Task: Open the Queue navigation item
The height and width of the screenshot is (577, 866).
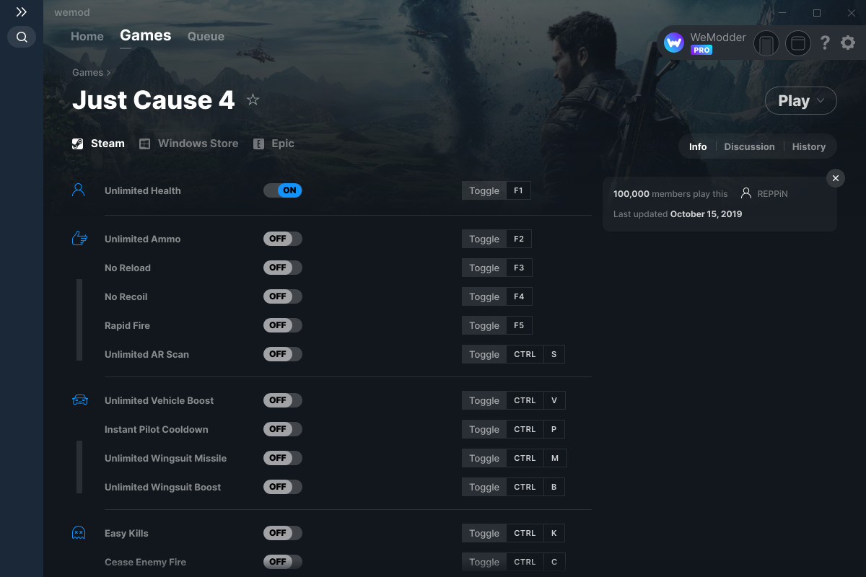Action: [206, 36]
